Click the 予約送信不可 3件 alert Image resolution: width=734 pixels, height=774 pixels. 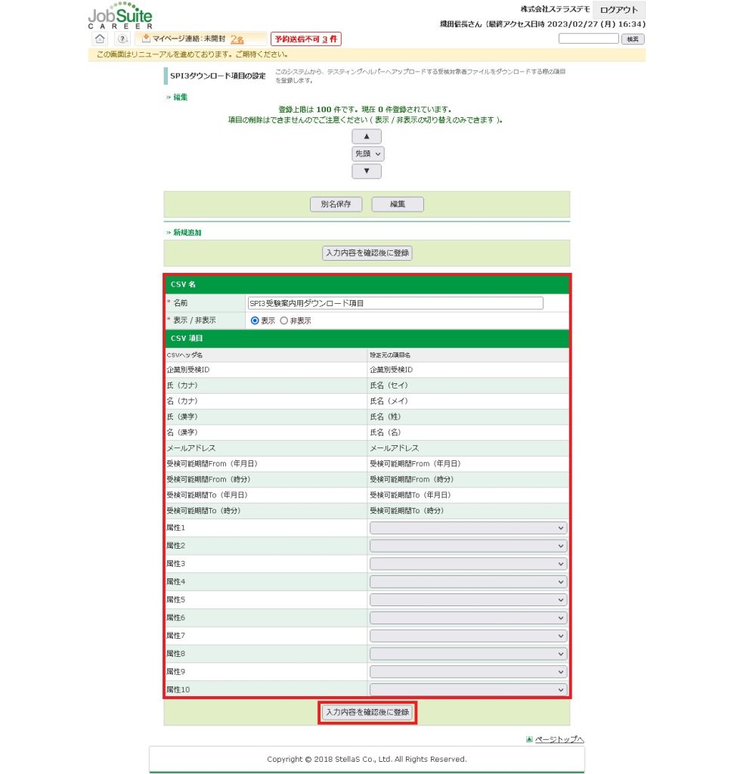coord(305,39)
